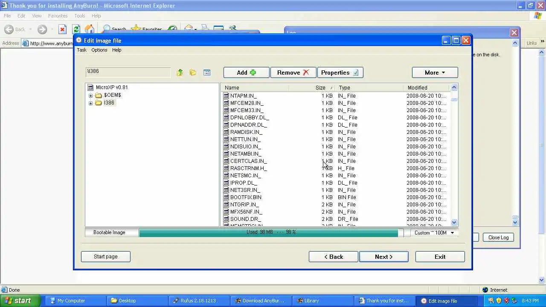546x307 pixels.
Task: Select file MFCEM33.IN_
Action: [247, 110]
